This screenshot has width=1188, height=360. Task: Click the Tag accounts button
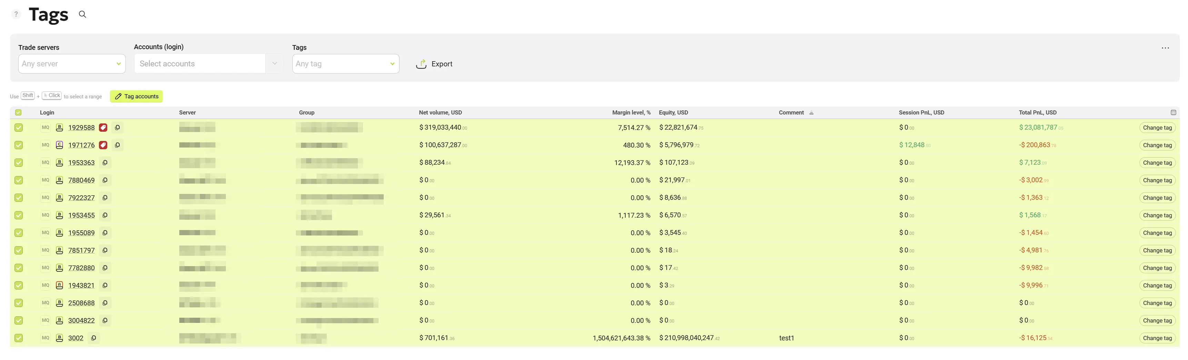[x=137, y=97]
